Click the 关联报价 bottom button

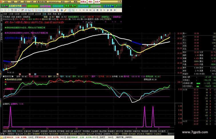[11, 134]
